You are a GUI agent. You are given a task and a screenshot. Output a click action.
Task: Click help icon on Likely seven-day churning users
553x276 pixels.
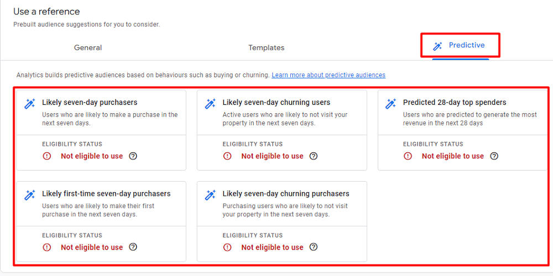point(314,156)
